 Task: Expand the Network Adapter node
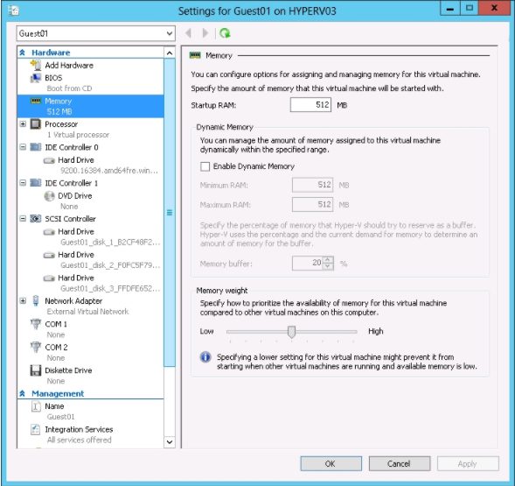(23, 300)
